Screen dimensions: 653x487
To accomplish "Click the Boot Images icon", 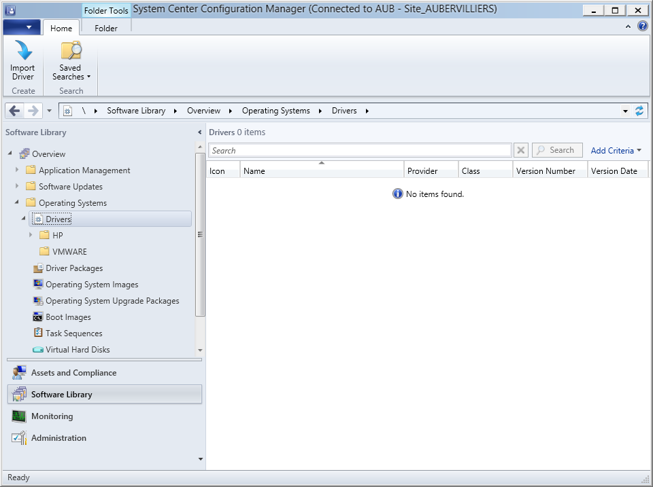I will pyautogui.click(x=38, y=317).
